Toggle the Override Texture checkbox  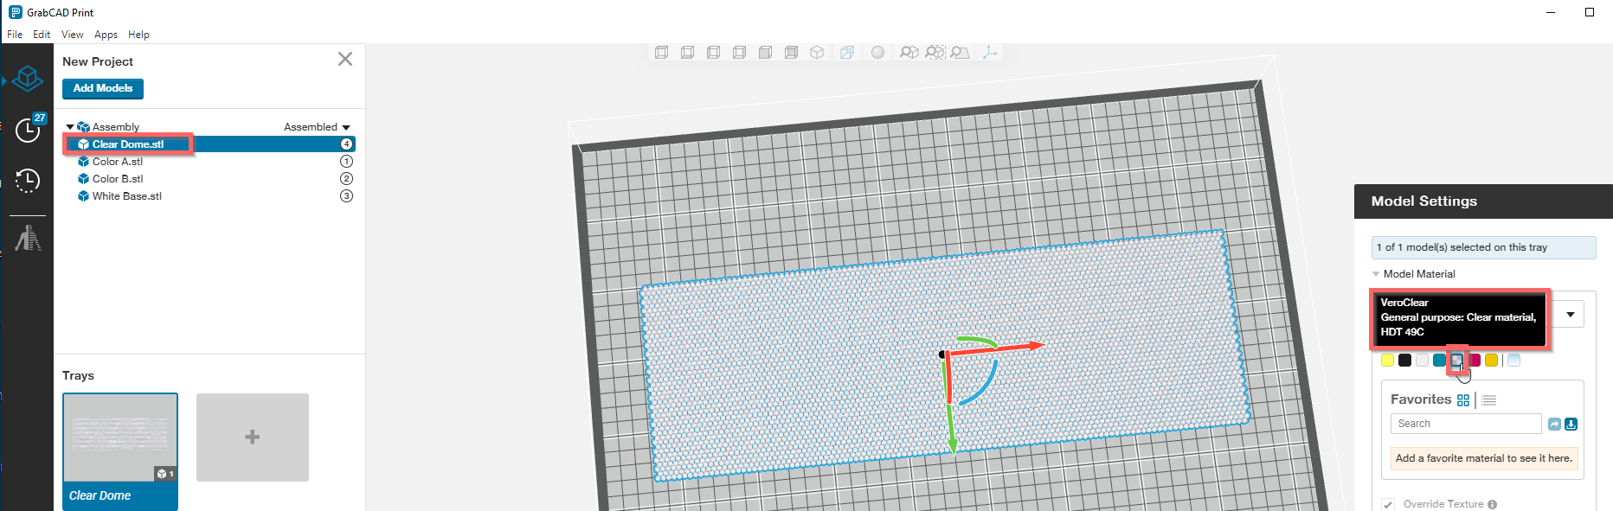1388,504
